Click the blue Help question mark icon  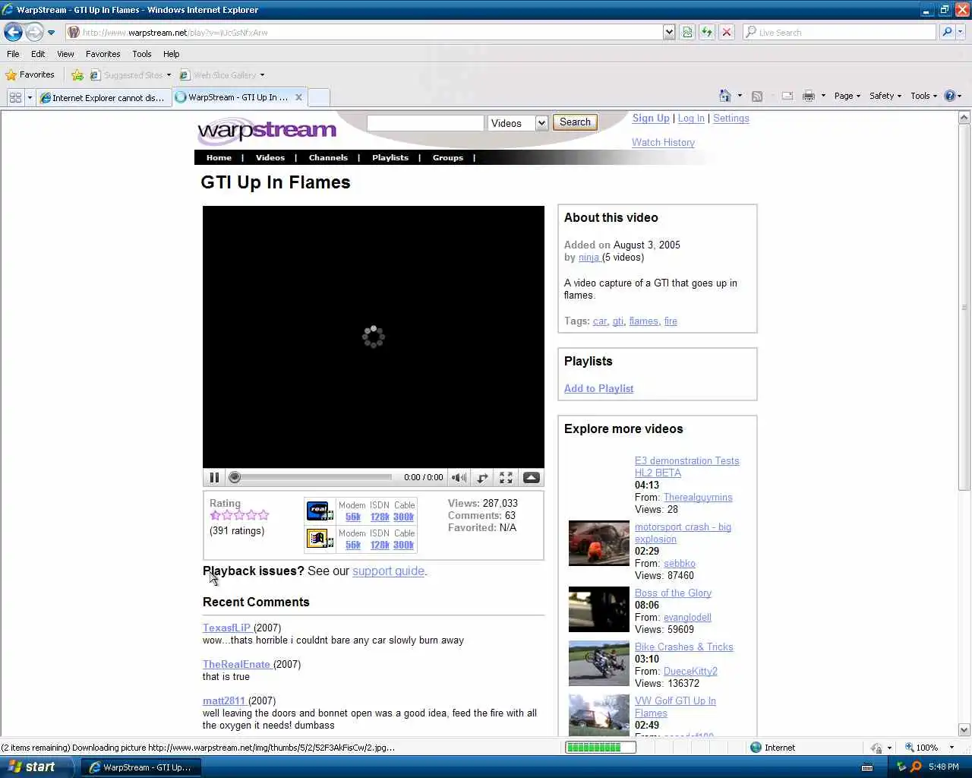click(949, 96)
